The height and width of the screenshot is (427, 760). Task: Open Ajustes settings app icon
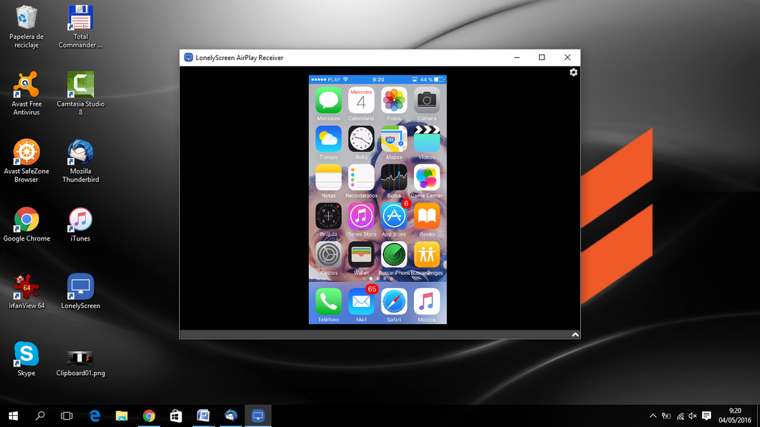click(x=328, y=255)
